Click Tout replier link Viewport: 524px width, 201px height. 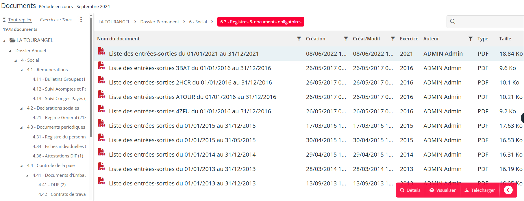[20, 20]
